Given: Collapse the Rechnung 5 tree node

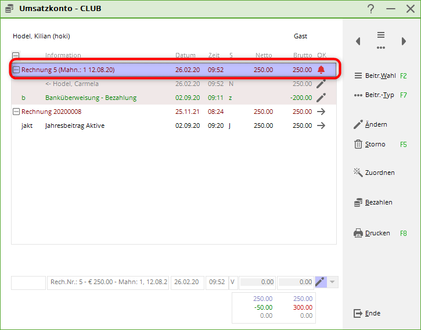Looking at the screenshot, I should point(16,70).
